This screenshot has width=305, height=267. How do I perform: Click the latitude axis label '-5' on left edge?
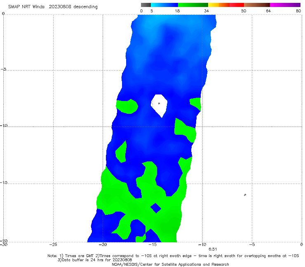3,69
